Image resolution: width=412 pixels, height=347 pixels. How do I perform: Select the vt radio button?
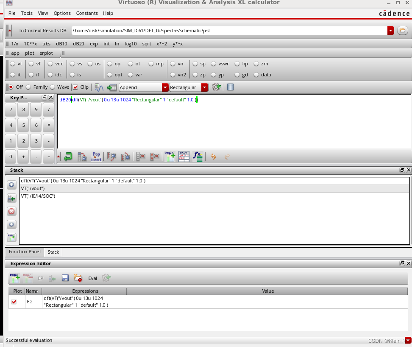pos(13,64)
